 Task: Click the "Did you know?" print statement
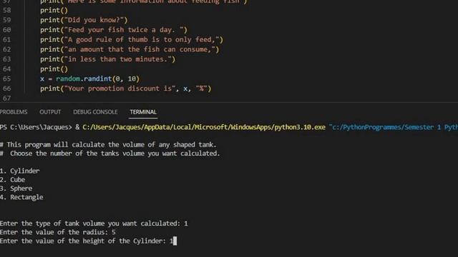84,20
